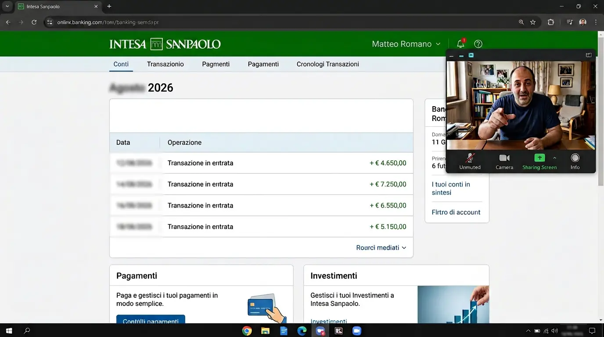Bookmark this page with the star icon
The height and width of the screenshot is (337, 604).
click(533, 22)
